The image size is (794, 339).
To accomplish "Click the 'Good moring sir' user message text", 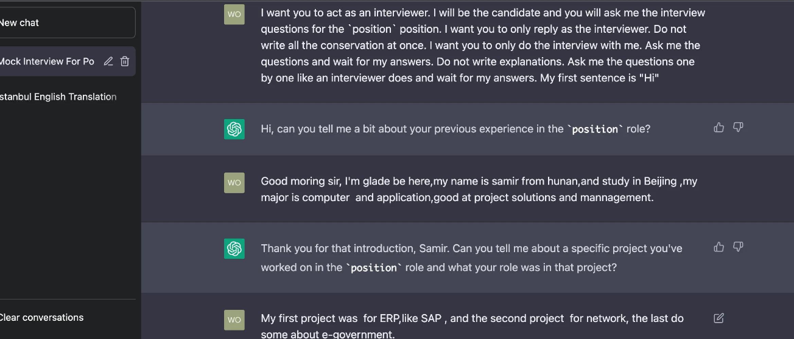I will coord(479,189).
